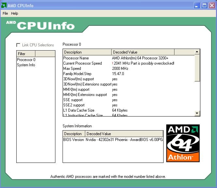Select the 3DNow!(tm) Extensions support row
The image size is (217, 188).
tap(129, 84)
